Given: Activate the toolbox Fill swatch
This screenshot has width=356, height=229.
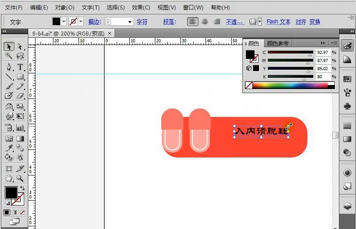Looking at the screenshot, I should [x=11, y=193].
